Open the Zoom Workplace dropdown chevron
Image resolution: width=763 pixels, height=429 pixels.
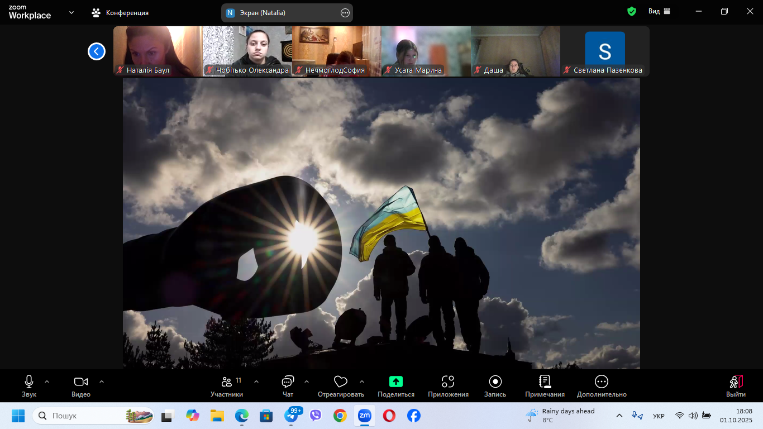click(x=71, y=12)
